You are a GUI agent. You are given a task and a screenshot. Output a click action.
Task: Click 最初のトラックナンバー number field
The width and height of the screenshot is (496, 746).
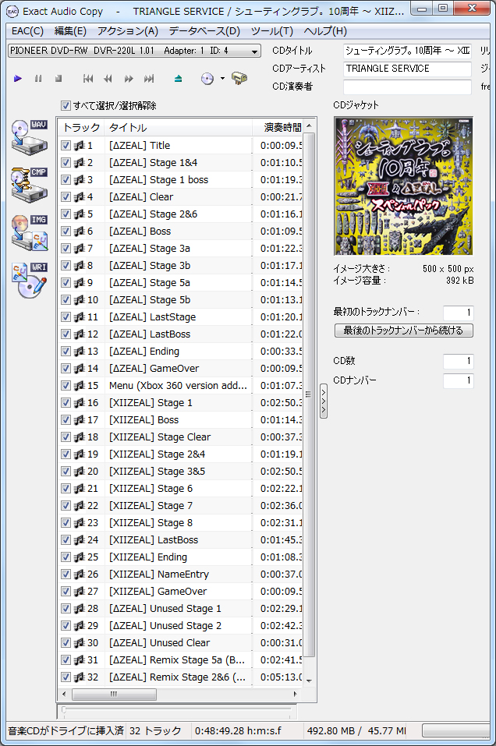pyautogui.click(x=458, y=313)
